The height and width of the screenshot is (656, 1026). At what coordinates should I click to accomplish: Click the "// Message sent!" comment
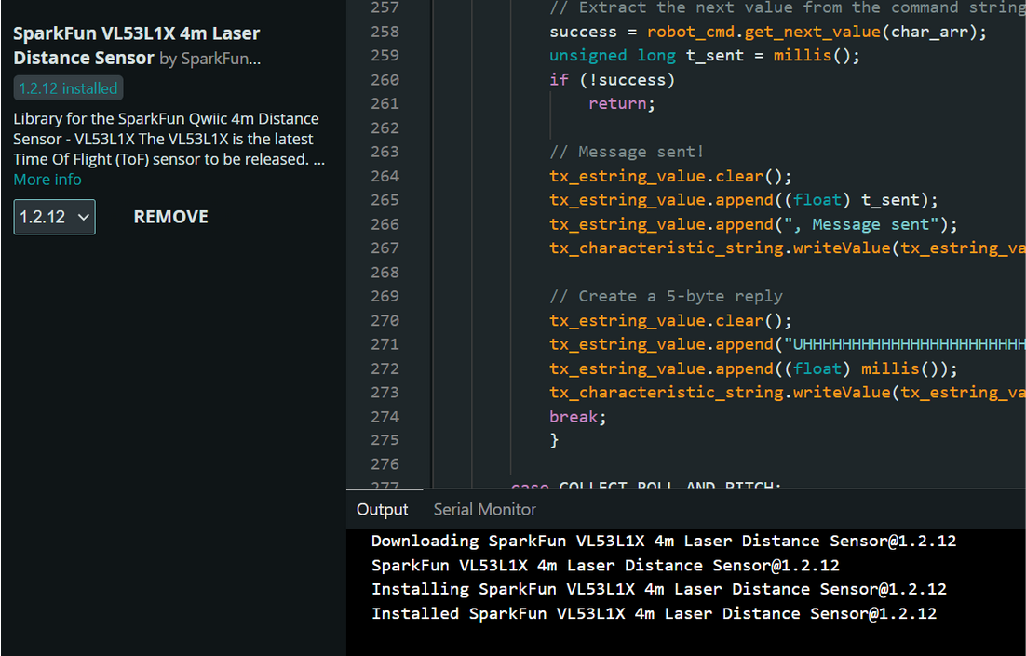click(627, 152)
